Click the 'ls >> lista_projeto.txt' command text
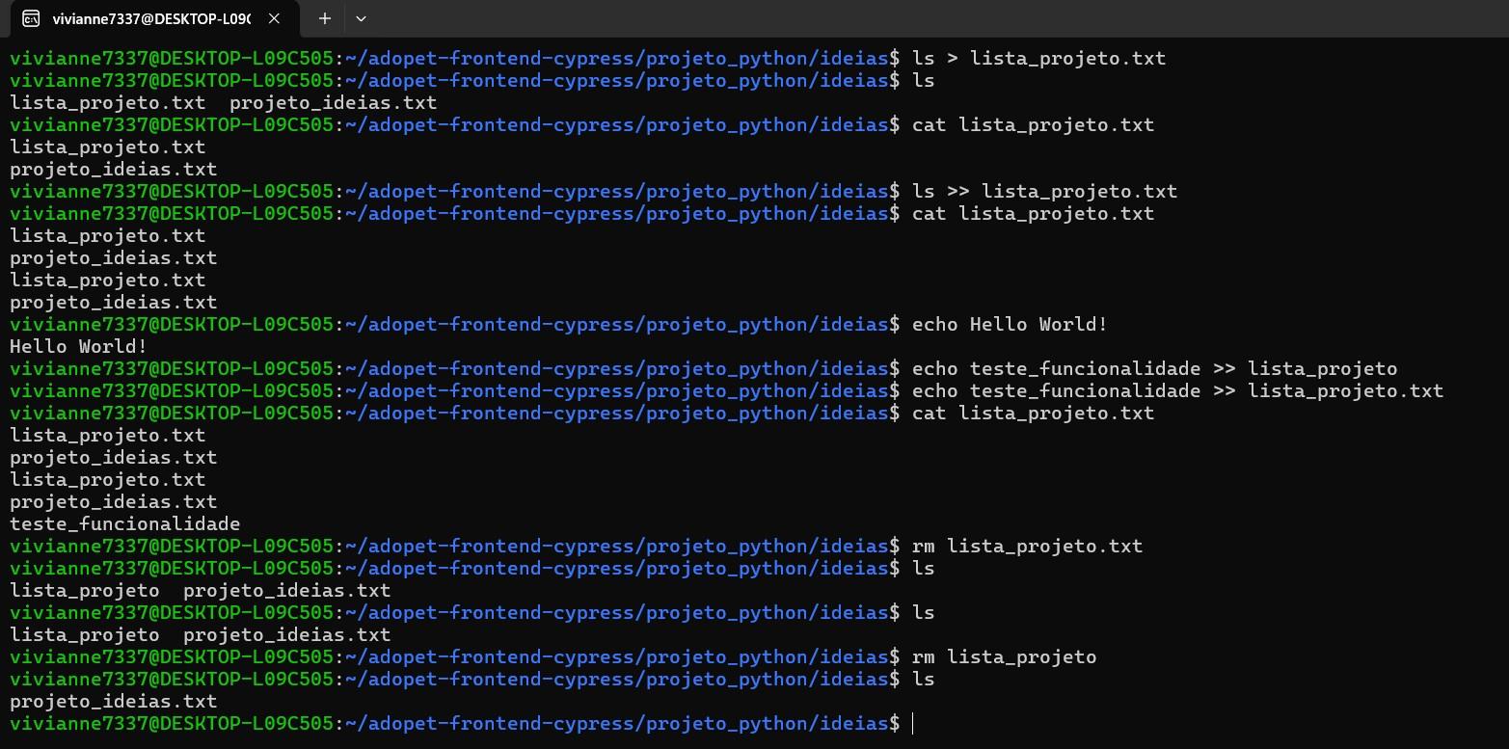Screen dimensions: 1509x749 coord(1044,191)
